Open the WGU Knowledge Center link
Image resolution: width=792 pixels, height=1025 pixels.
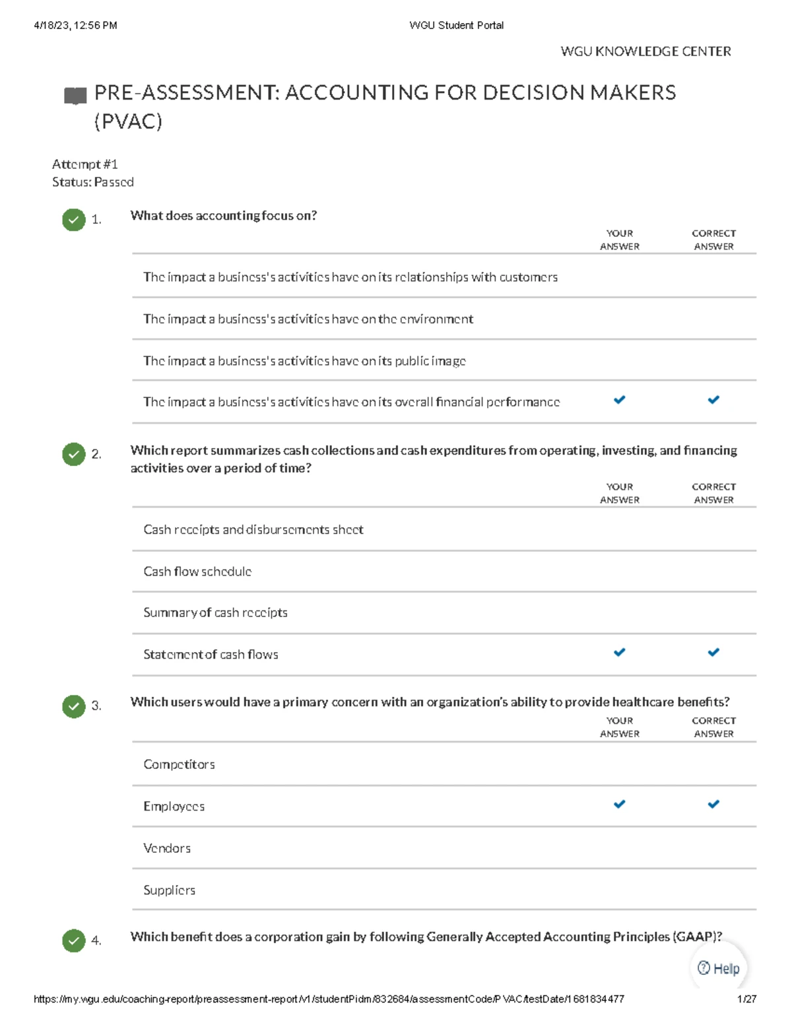[645, 51]
